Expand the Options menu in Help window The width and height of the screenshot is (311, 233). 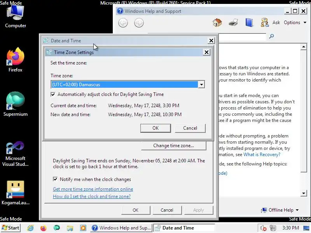295,23
